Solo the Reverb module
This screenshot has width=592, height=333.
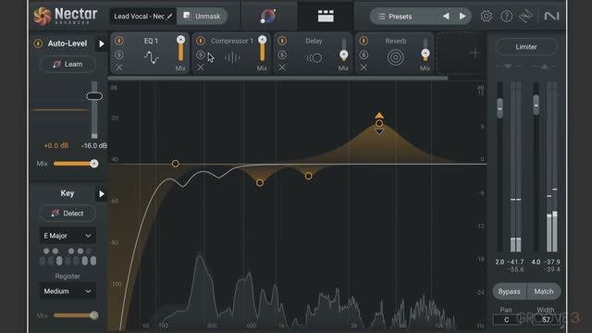(364, 55)
